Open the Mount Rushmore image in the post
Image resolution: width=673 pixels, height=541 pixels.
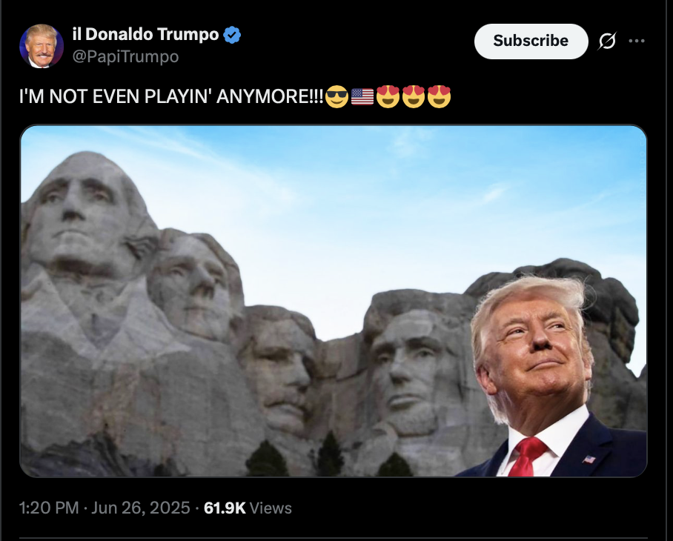tap(334, 301)
